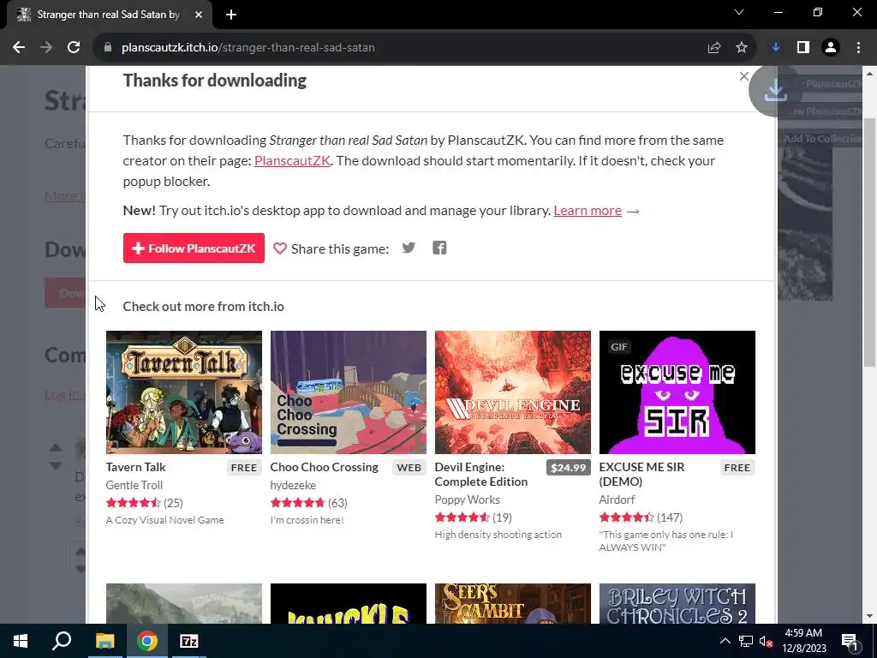Go forward in browser history
The height and width of the screenshot is (658, 877).
pos(46,48)
